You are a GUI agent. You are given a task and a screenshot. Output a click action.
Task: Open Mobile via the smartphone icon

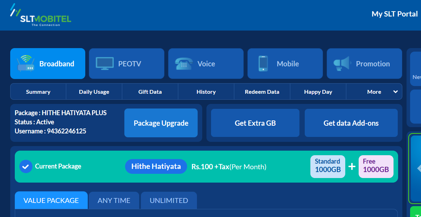coord(263,64)
